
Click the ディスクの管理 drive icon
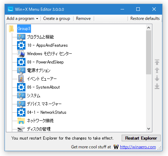point(21,129)
